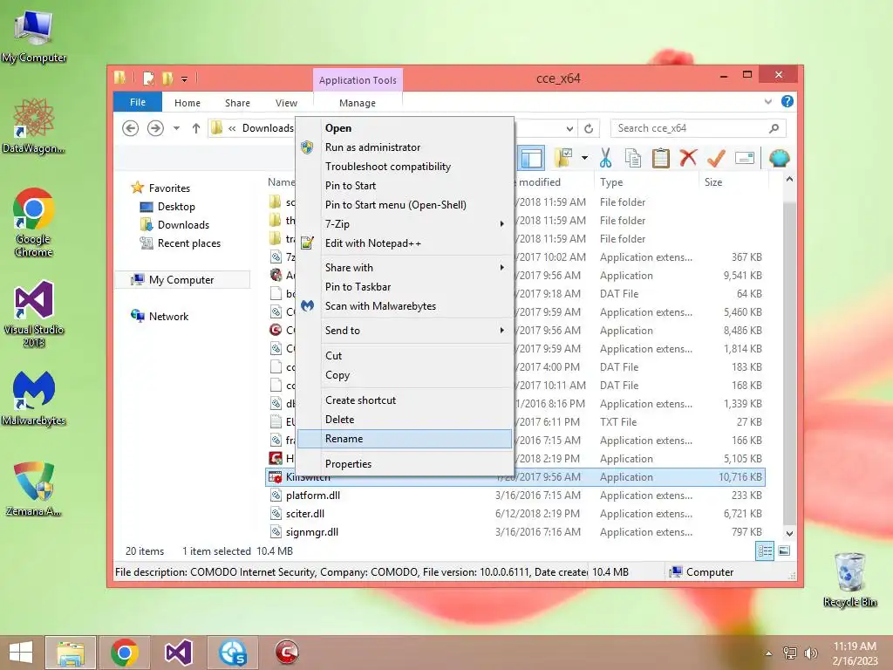Viewport: 893px width, 670px height.
Task: Expand the Send to submenu
Action: pyautogui.click(x=405, y=331)
